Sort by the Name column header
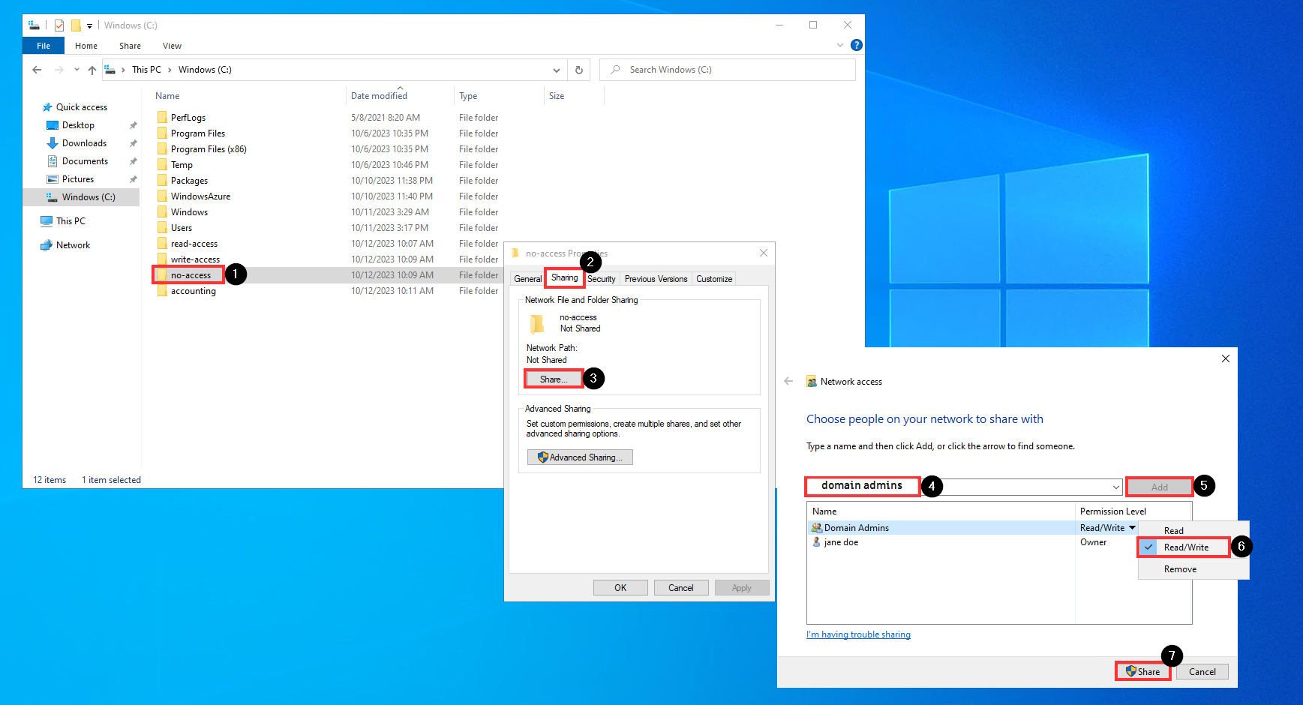The width and height of the screenshot is (1303, 705). click(x=168, y=96)
